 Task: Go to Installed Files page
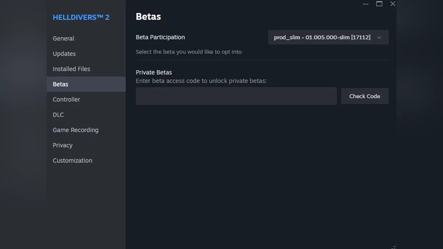tap(71, 69)
